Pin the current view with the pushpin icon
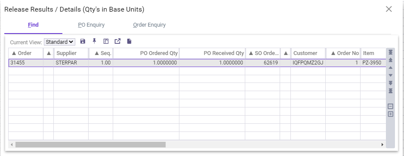404x156 pixels. [x=94, y=41]
